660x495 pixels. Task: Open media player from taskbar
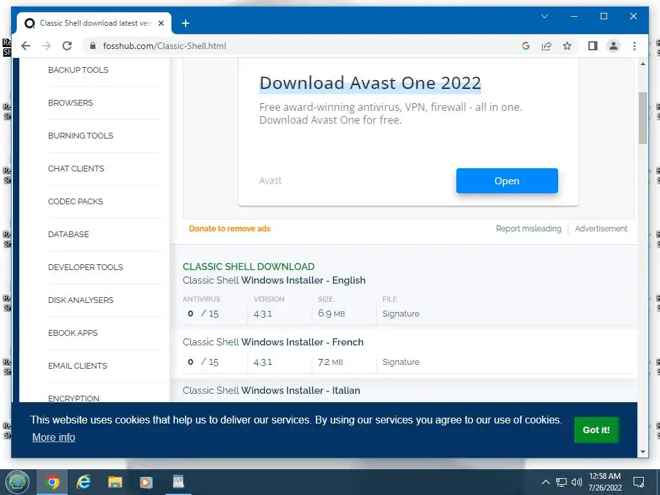pos(146,482)
